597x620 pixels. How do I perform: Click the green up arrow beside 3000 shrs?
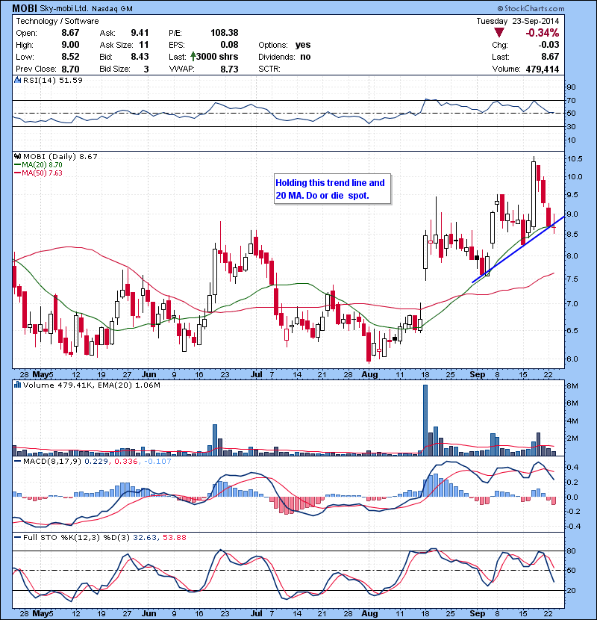(193, 56)
